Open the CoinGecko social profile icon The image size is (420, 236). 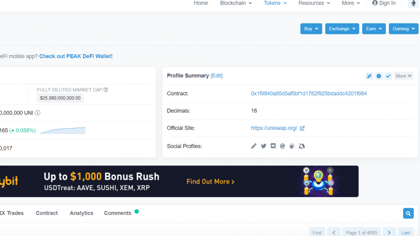[292, 146]
